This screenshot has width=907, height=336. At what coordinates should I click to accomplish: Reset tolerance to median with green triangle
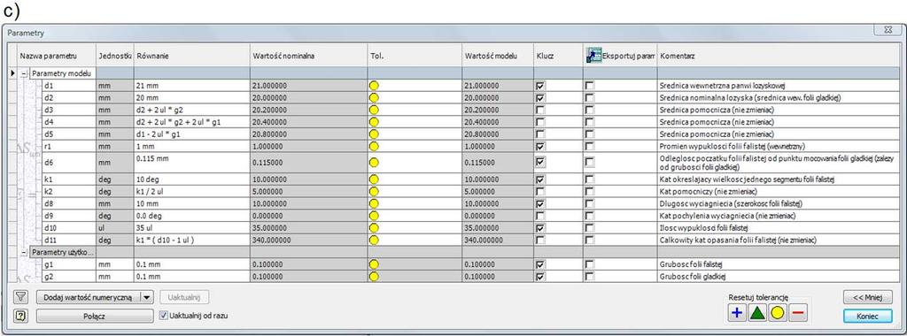pos(757,313)
